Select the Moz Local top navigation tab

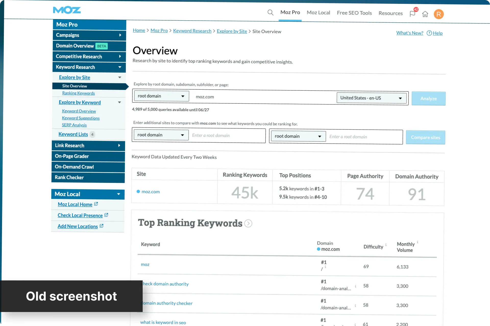(318, 12)
